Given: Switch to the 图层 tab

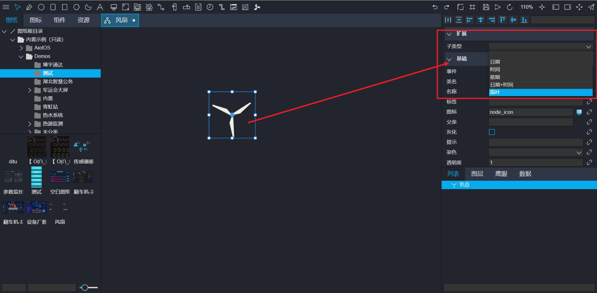Looking at the screenshot, I should [477, 174].
